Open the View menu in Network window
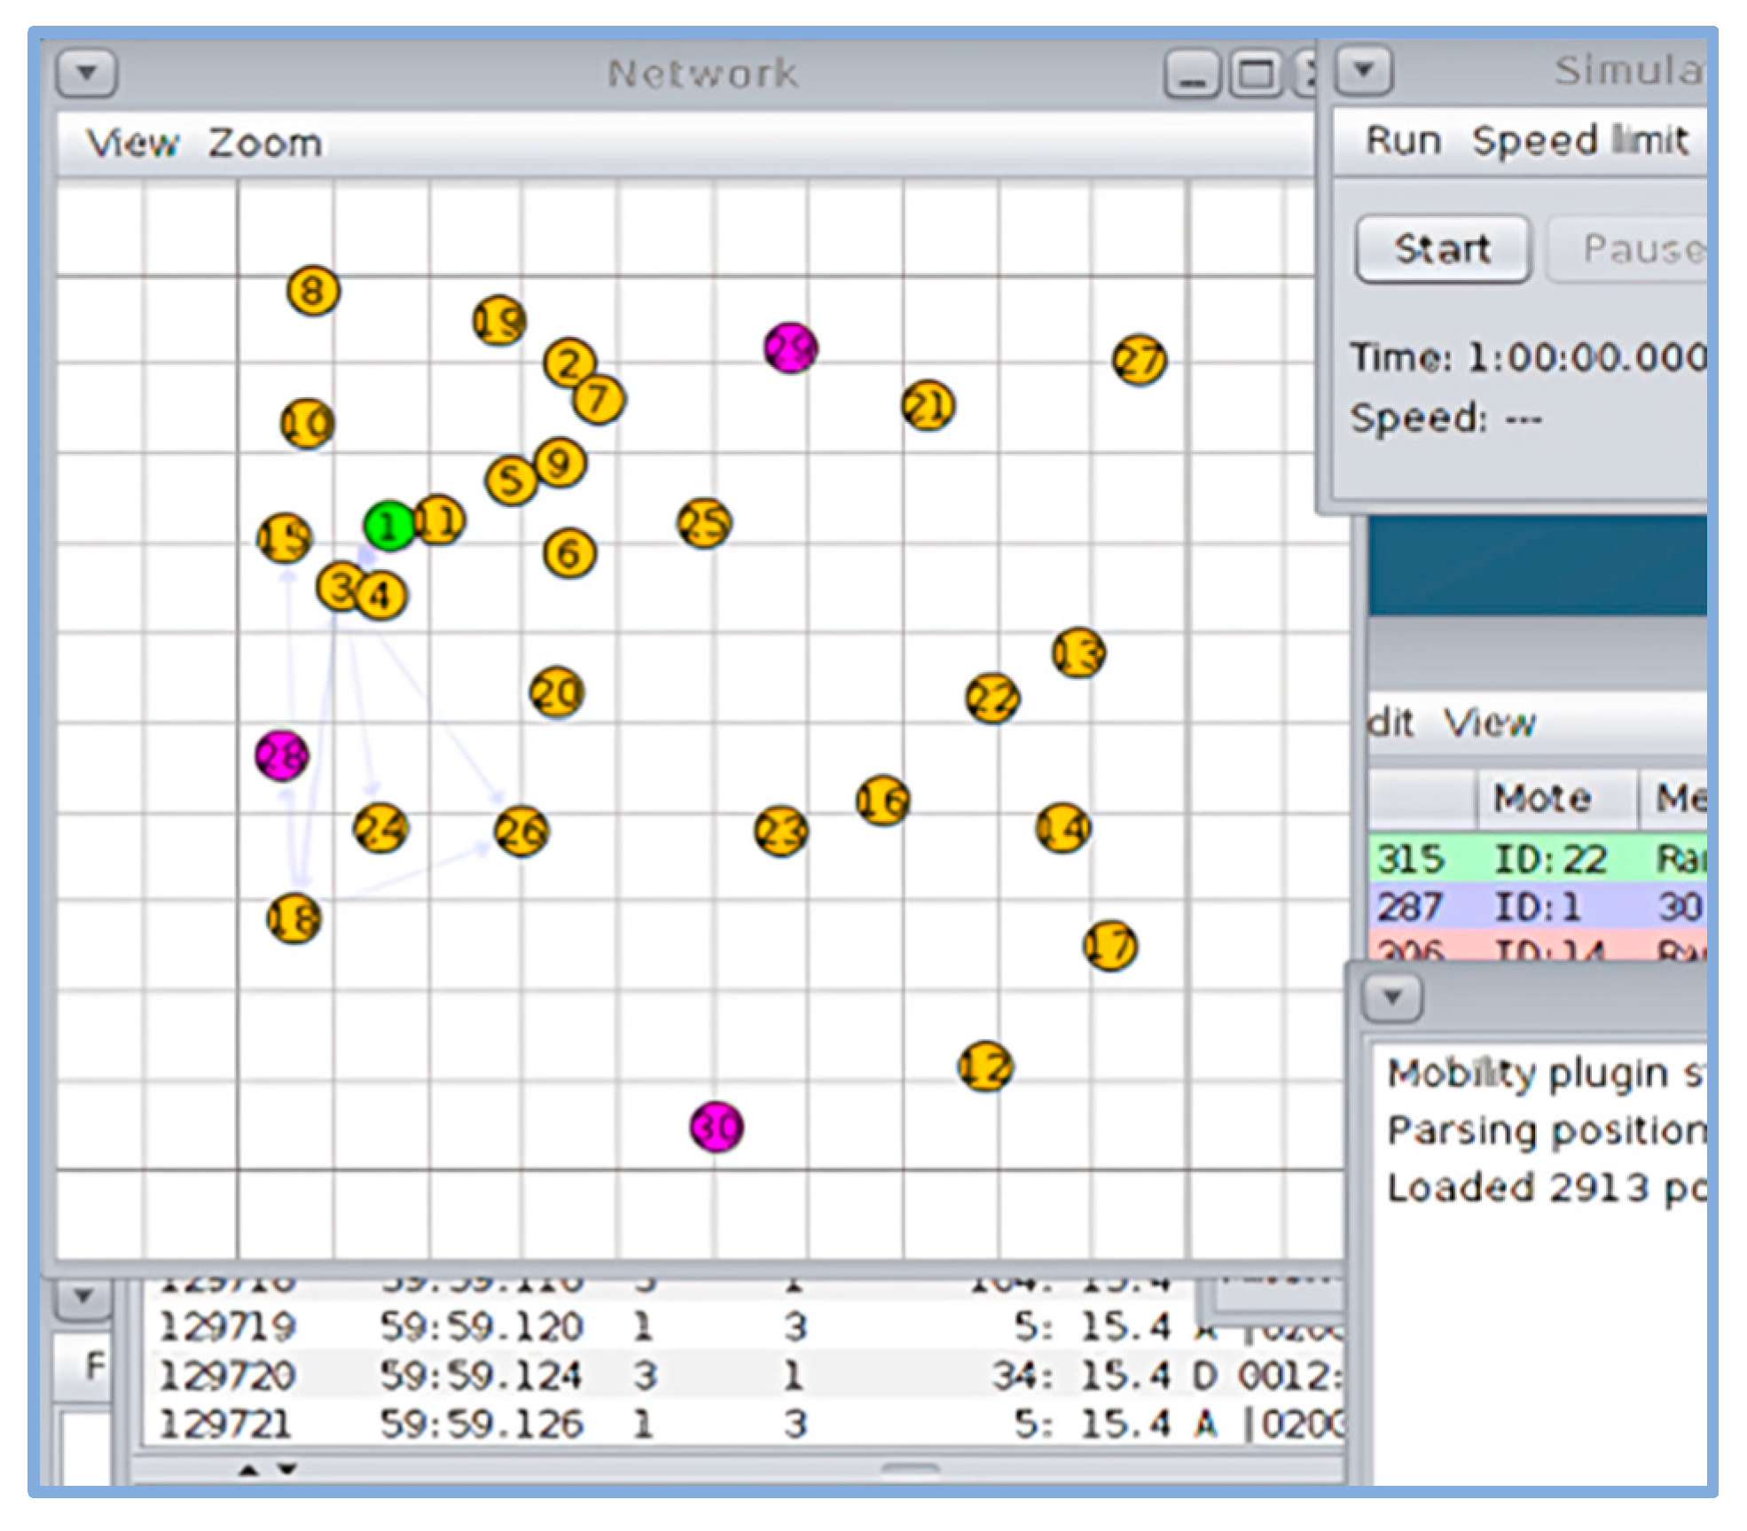 pyautogui.click(x=132, y=143)
